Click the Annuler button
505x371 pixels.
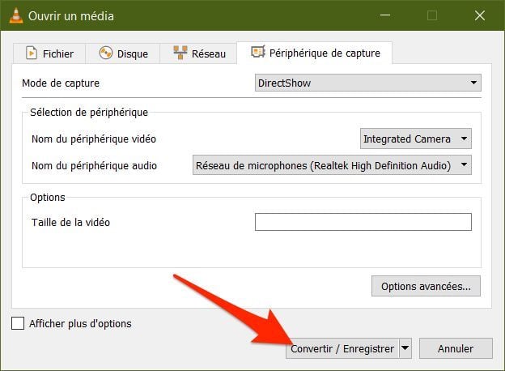[x=456, y=348]
